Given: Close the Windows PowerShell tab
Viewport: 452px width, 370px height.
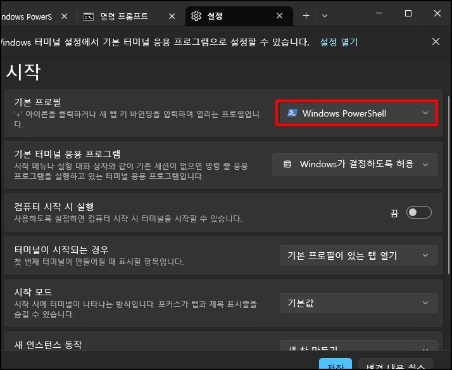Looking at the screenshot, I should [x=65, y=16].
